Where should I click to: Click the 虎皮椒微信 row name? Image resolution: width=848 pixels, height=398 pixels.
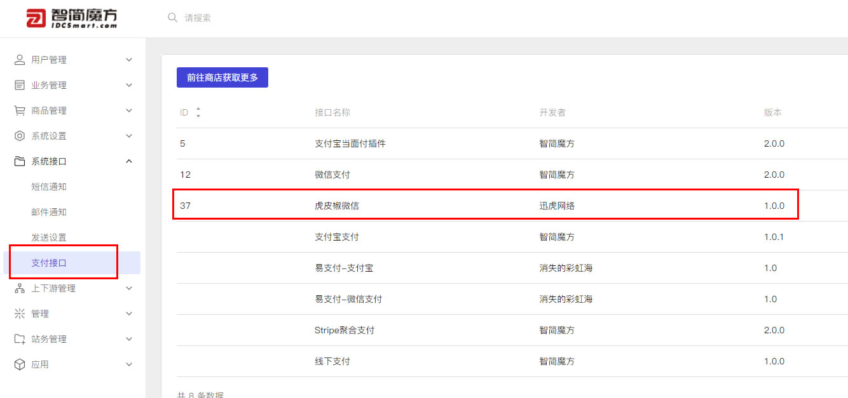tap(337, 206)
